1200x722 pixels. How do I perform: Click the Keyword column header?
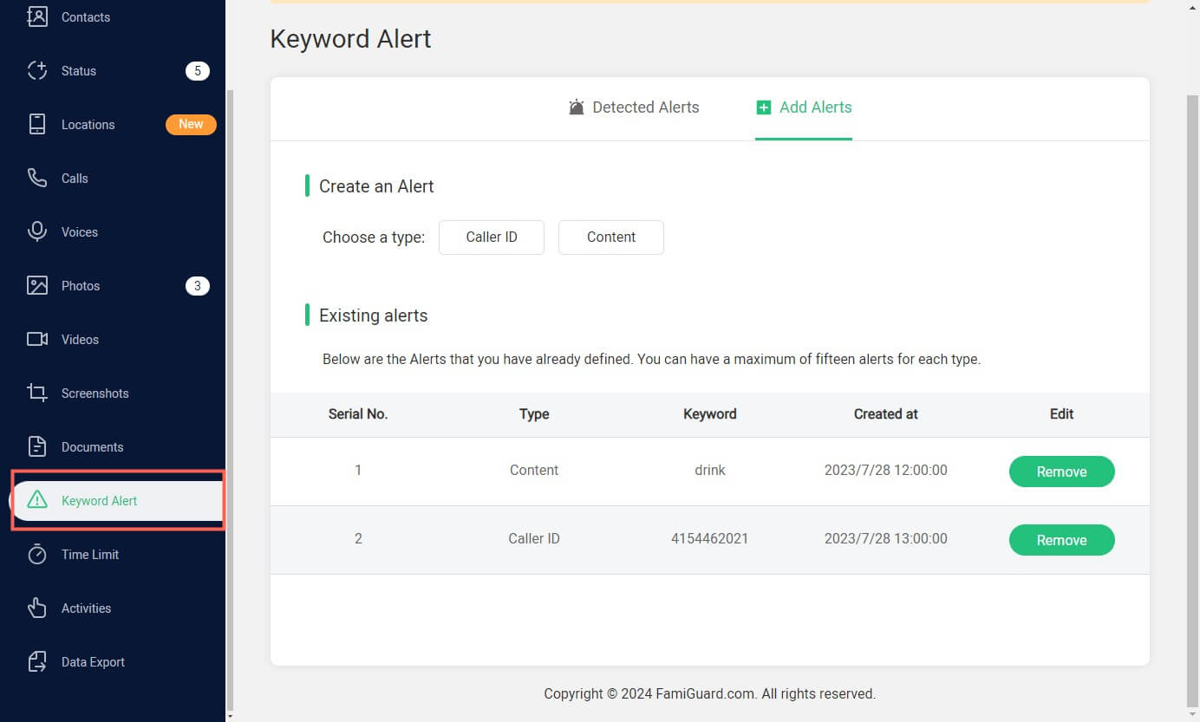pyautogui.click(x=710, y=414)
